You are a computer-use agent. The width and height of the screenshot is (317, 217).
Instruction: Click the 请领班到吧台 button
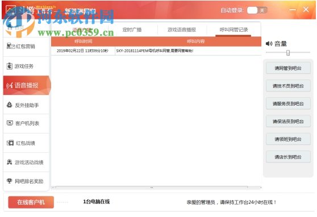pos(288,139)
